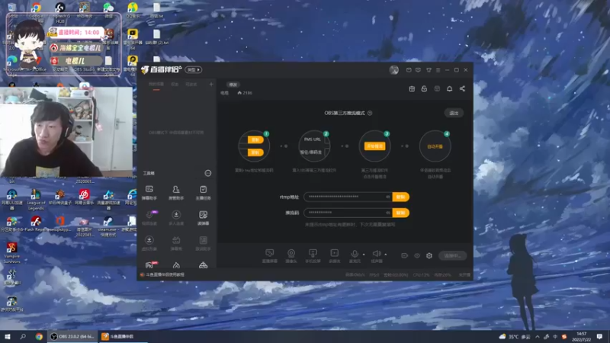610x343 pixels.
Task: Add 多媒体 multimedia source
Action: pos(334,256)
